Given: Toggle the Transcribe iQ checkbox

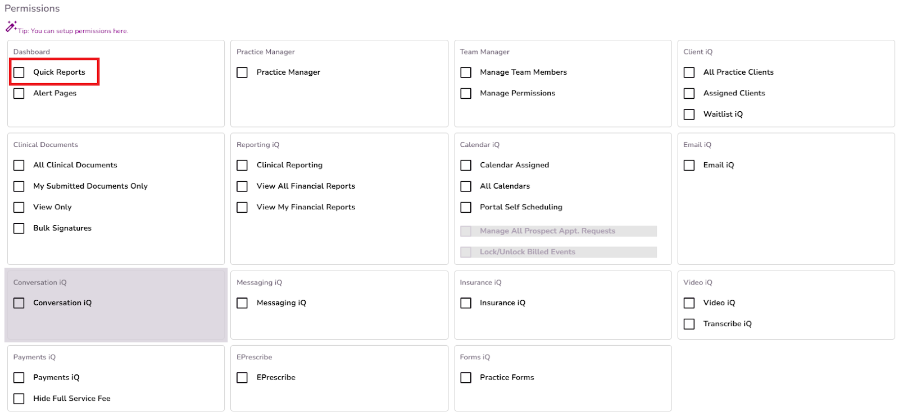Looking at the screenshot, I should point(689,324).
